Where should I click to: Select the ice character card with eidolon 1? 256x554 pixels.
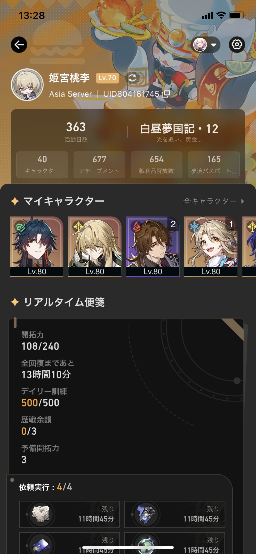coord(211,247)
